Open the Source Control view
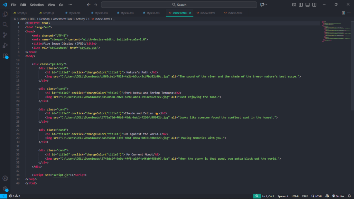 click(x=5, y=35)
